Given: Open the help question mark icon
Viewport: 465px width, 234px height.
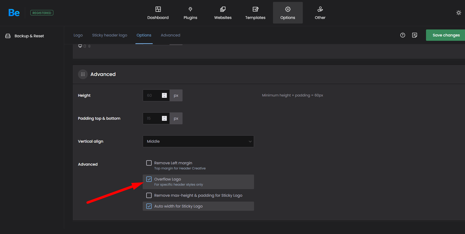Looking at the screenshot, I should 403,35.
